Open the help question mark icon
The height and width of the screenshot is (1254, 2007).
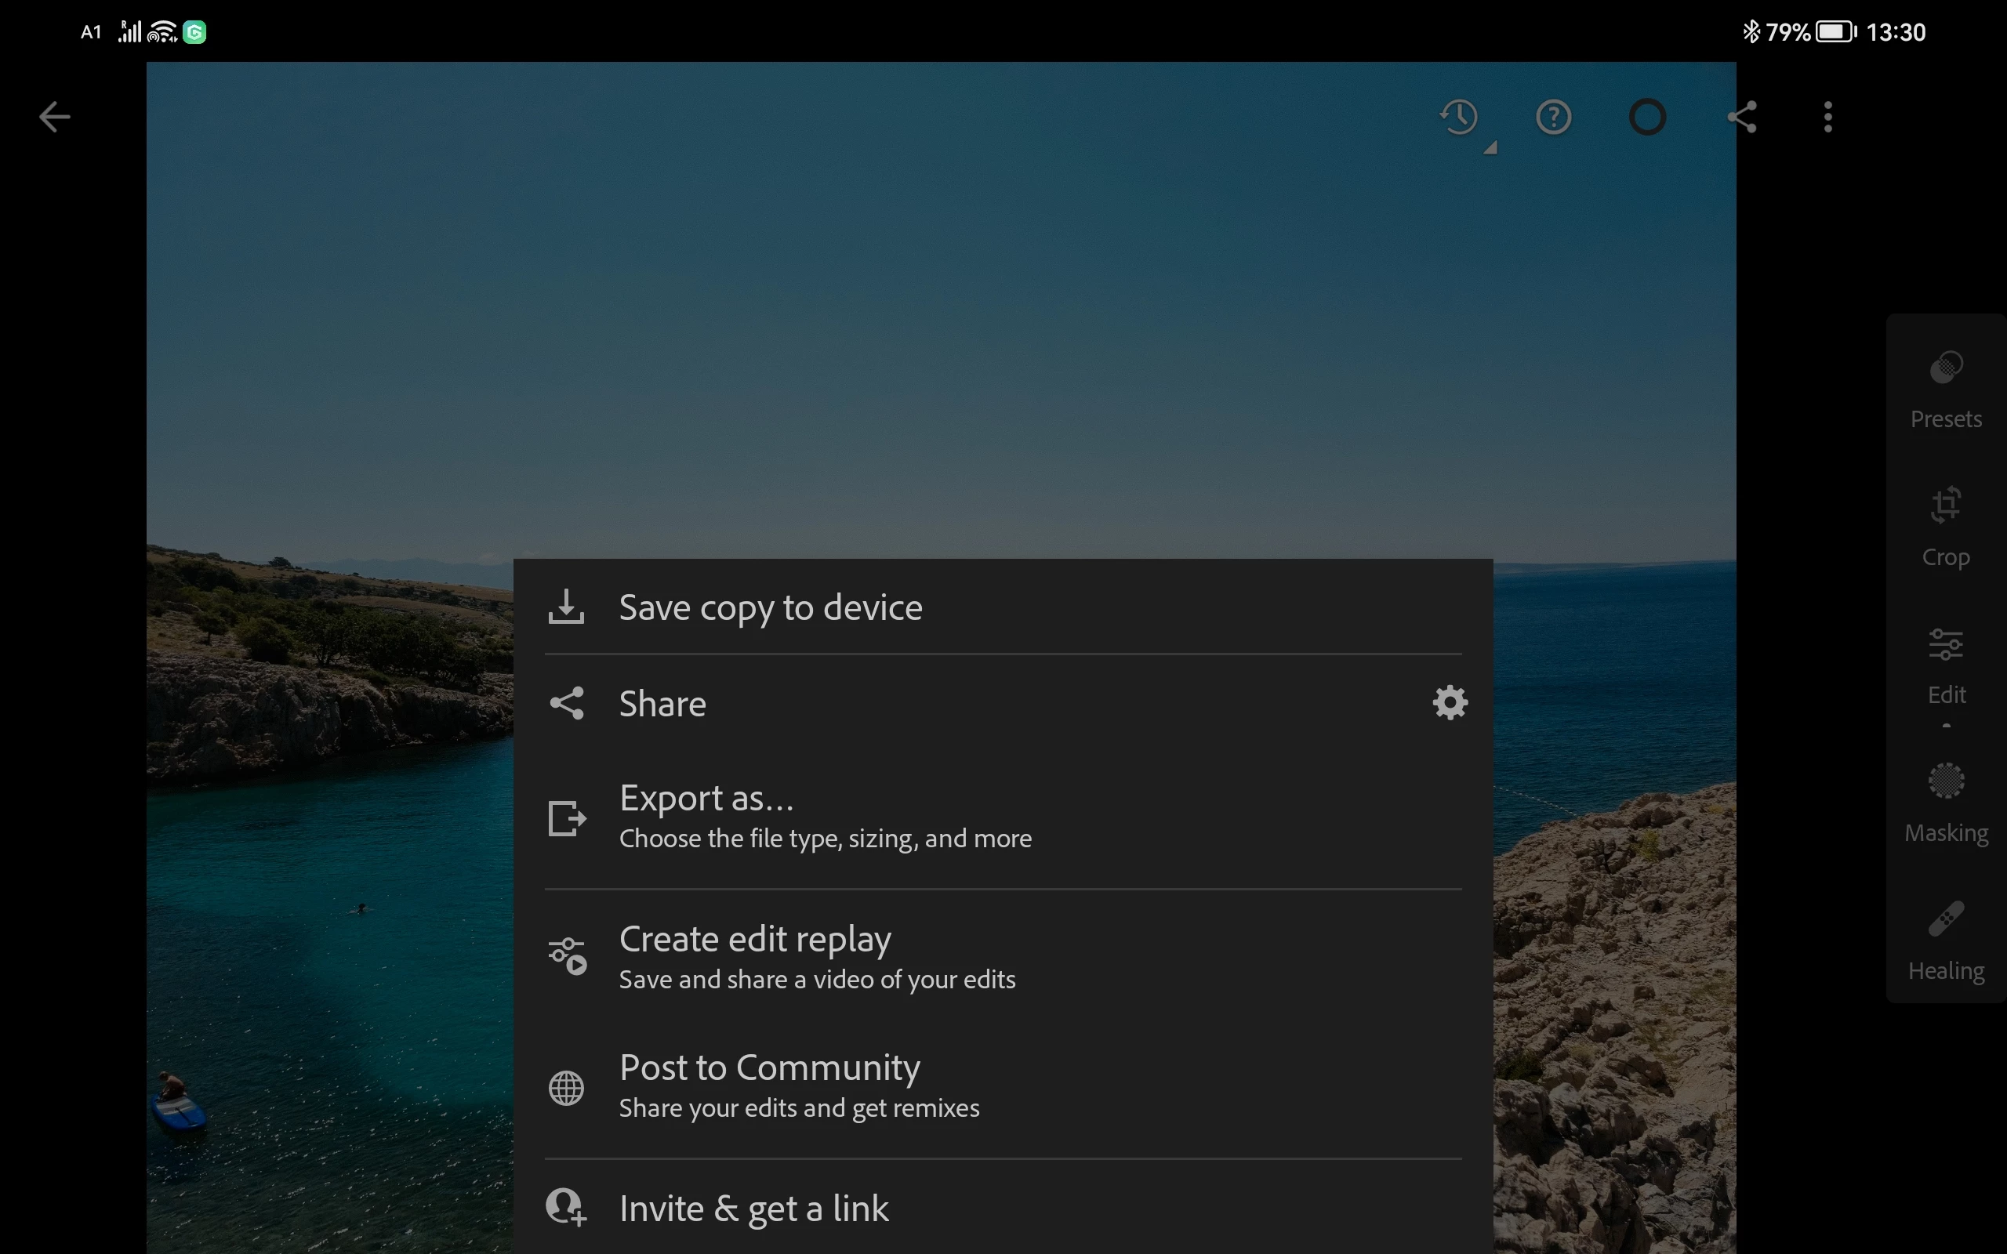1553,117
